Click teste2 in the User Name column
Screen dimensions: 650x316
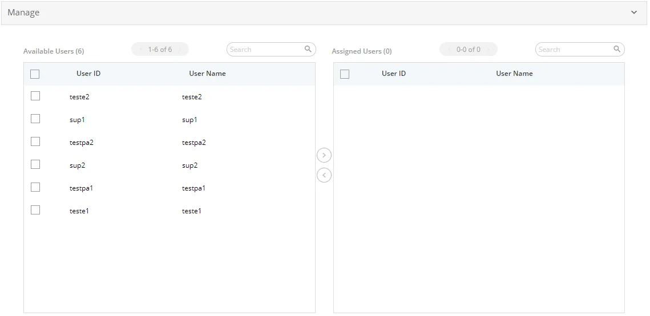pos(192,97)
